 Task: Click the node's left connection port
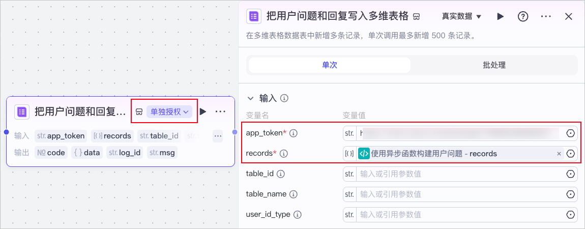pos(6,132)
